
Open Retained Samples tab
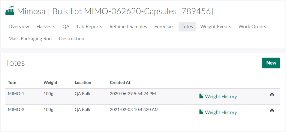(128, 27)
